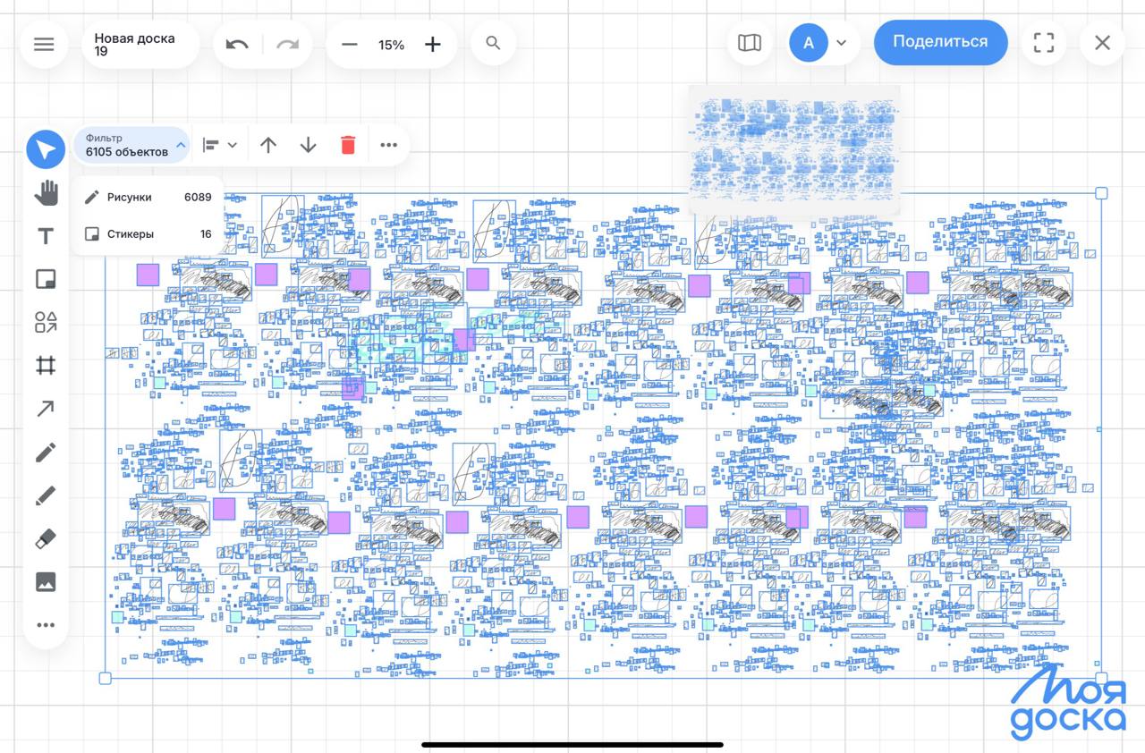Open the shapes tool

[x=46, y=323]
